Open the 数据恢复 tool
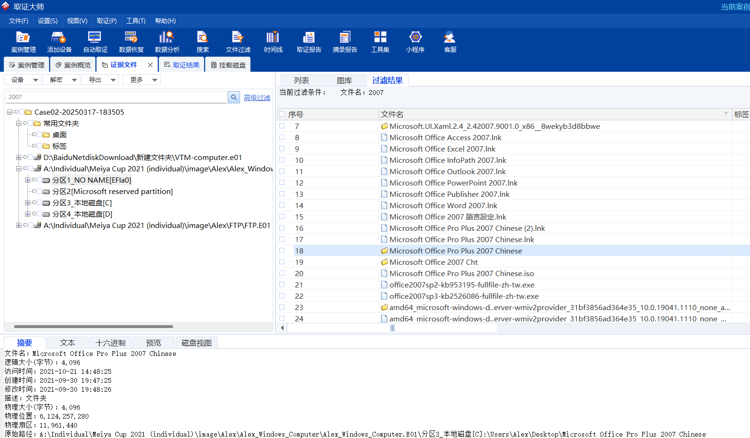Viewport: 750px width, 438px height. click(131, 42)
